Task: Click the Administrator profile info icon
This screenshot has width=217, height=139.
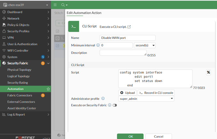Action: point(103,99)
